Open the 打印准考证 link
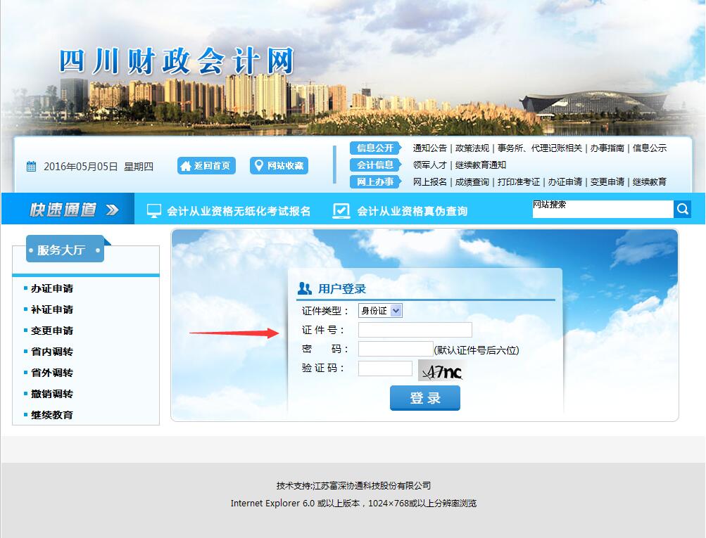Screen dimensions: 706x538 (518, 181)
